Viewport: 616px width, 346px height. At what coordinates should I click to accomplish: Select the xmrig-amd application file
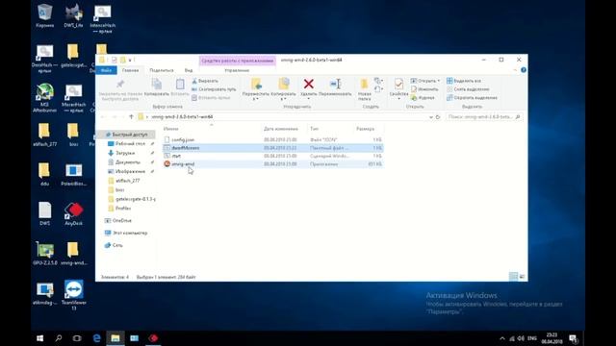273,164
